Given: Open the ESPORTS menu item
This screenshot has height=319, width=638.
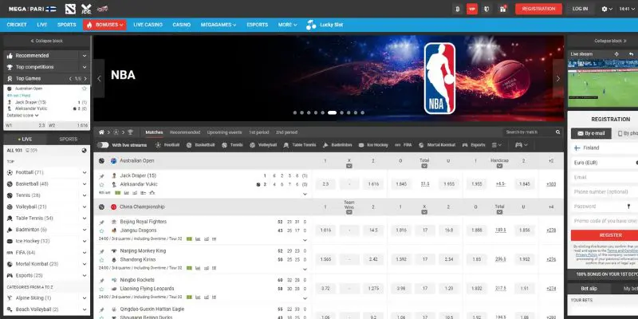Looking at the screenshot, I should 257,25.
